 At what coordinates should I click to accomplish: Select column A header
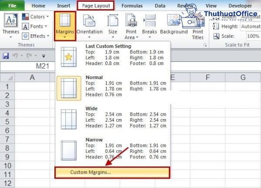[x=32, y=77]
